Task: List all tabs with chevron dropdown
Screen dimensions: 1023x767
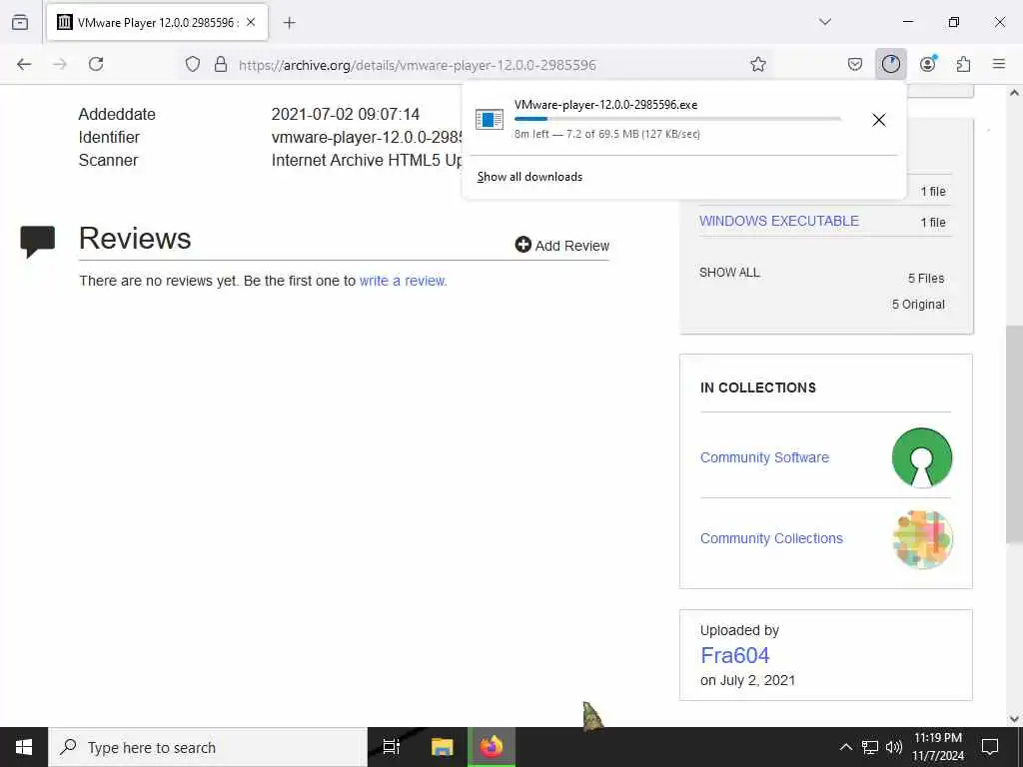Action: 824,22
